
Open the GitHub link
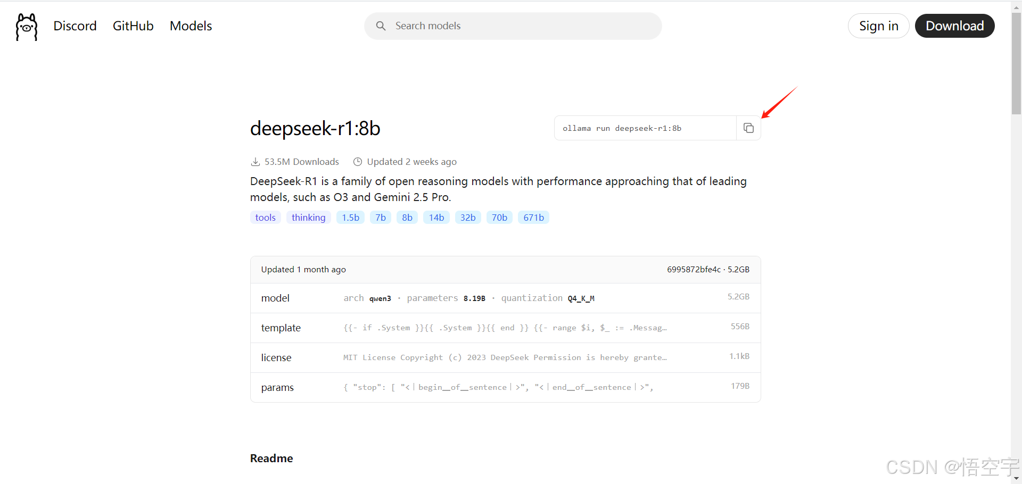133,26
